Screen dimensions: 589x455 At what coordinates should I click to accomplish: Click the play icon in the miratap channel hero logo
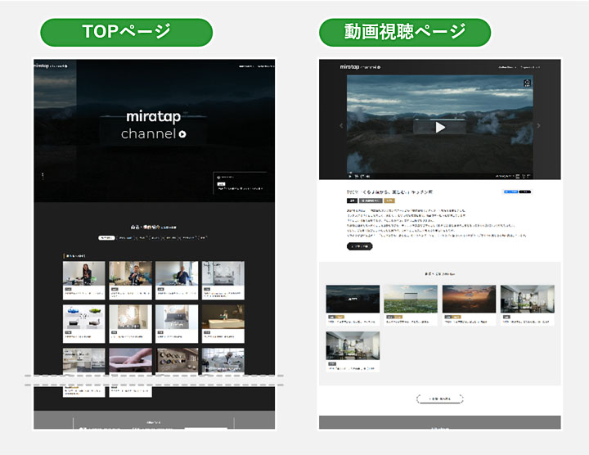point(183,134)
